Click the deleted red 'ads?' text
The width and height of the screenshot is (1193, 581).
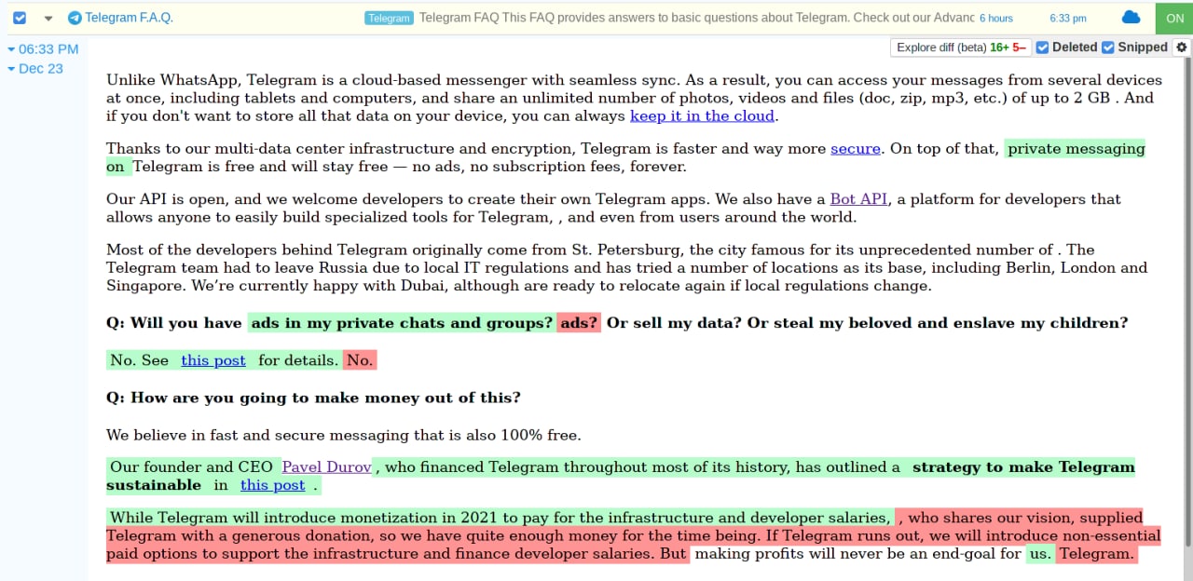coord(580,323)
